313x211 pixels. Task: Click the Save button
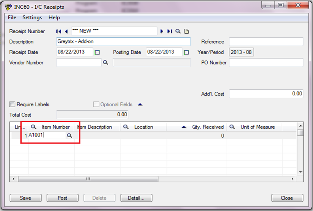(26, 198)
